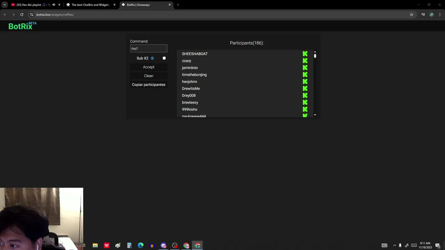Image resolution: width=445 pixels, height=250 pixels.
Task: Open Microsoft Edge from the taskbar
Action: (x=140, y=245)
